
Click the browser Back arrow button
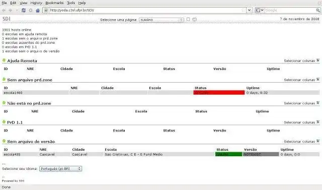4,10
